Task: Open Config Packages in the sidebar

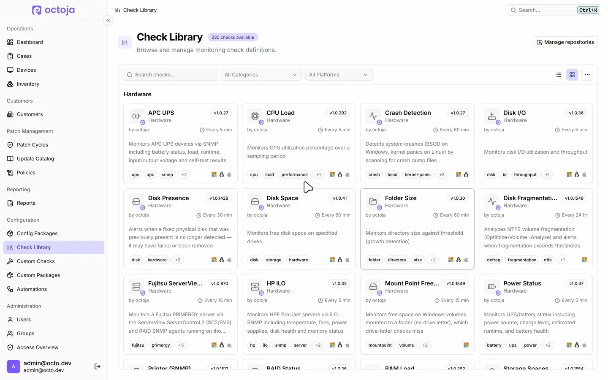Action: [x=54, y=233]
